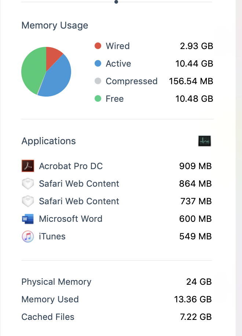Click the memory usage pie chart

coord(46,72)
